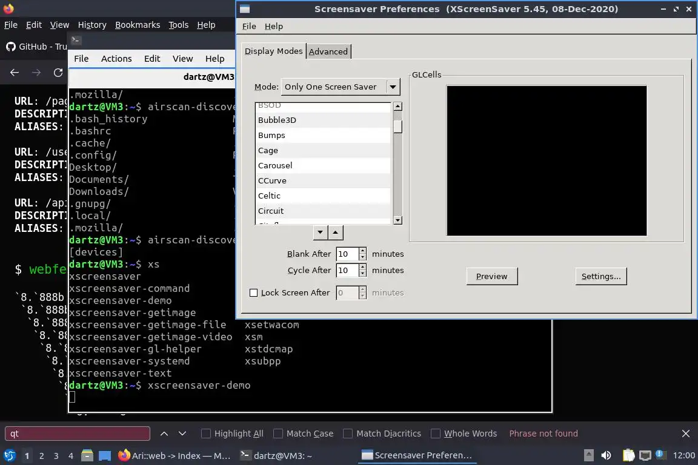The width and height of the screenshot is (698, 465).
Task: Click the show desktop icon in the taskbar
Action: pos(105,456)
